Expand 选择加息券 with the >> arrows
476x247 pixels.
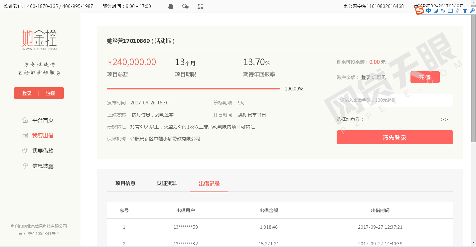(x=444, y=119)
